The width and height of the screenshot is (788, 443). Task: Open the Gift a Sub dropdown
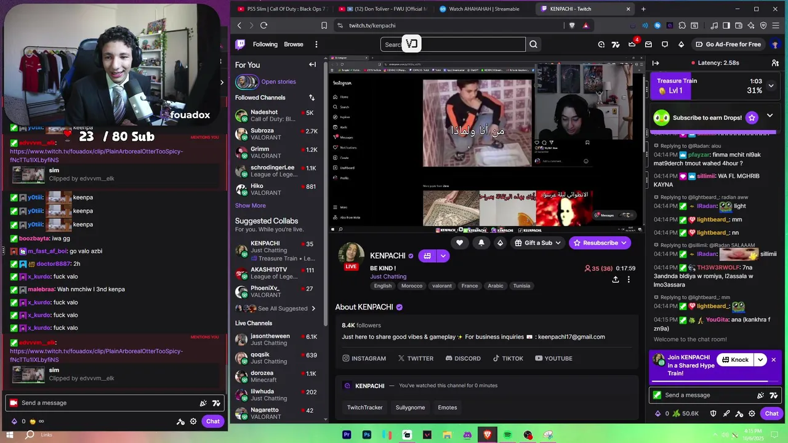pos(539,243)
